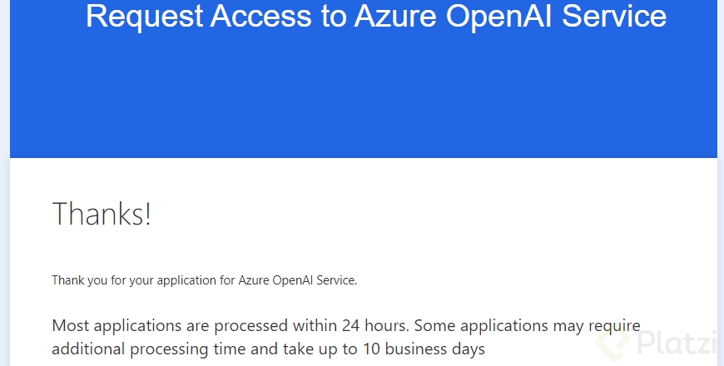Click 'Azure OpenAI Service' in the thank-you sentence
This screenshot has height=366, width=724.
(x=297, y=280)
